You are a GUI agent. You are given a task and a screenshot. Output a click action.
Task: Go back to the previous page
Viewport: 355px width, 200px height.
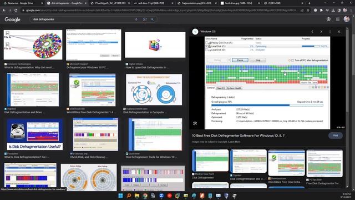4,10
